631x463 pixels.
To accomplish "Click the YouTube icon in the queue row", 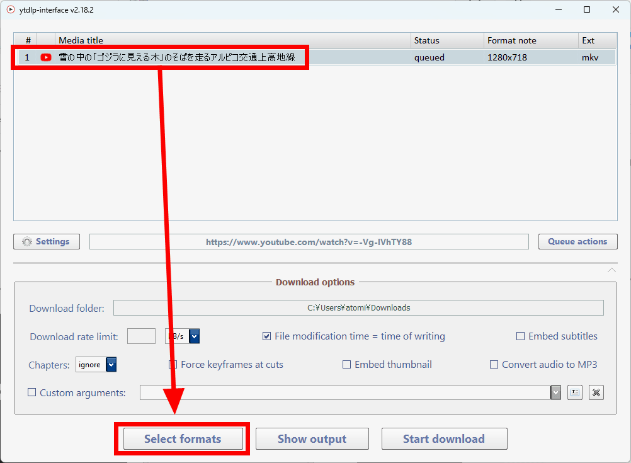I will (45, 57).
